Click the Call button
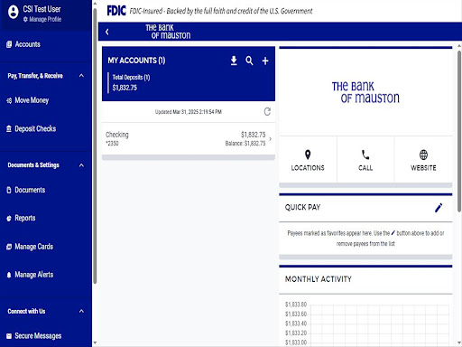462x347 pixels. (x=365, y=160)
